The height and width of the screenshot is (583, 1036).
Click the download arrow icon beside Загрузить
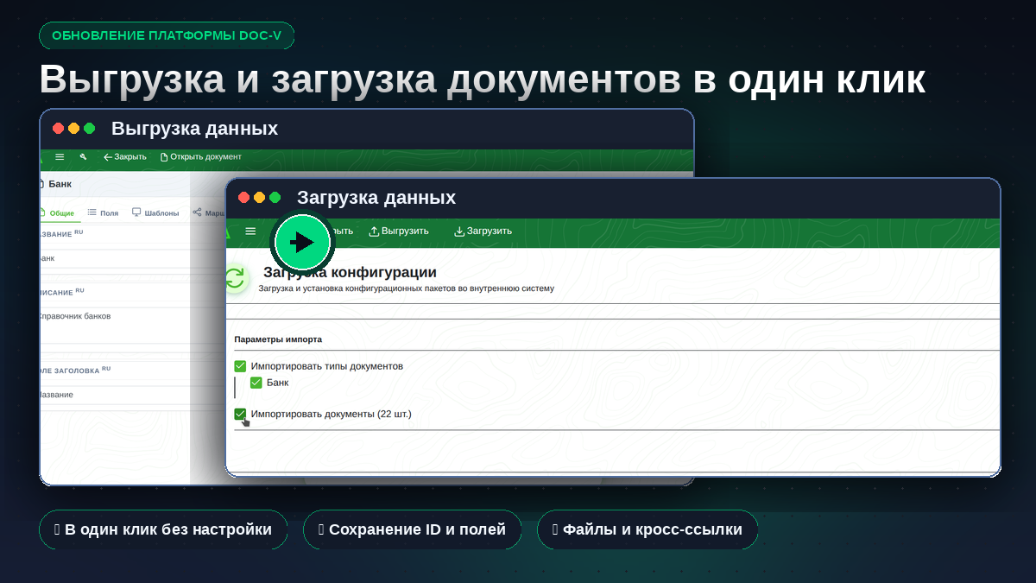point(459,231)
